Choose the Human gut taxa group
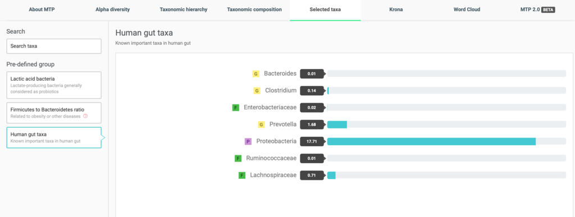The width and height of the screenshot is (575, 217). pos(54,137)
